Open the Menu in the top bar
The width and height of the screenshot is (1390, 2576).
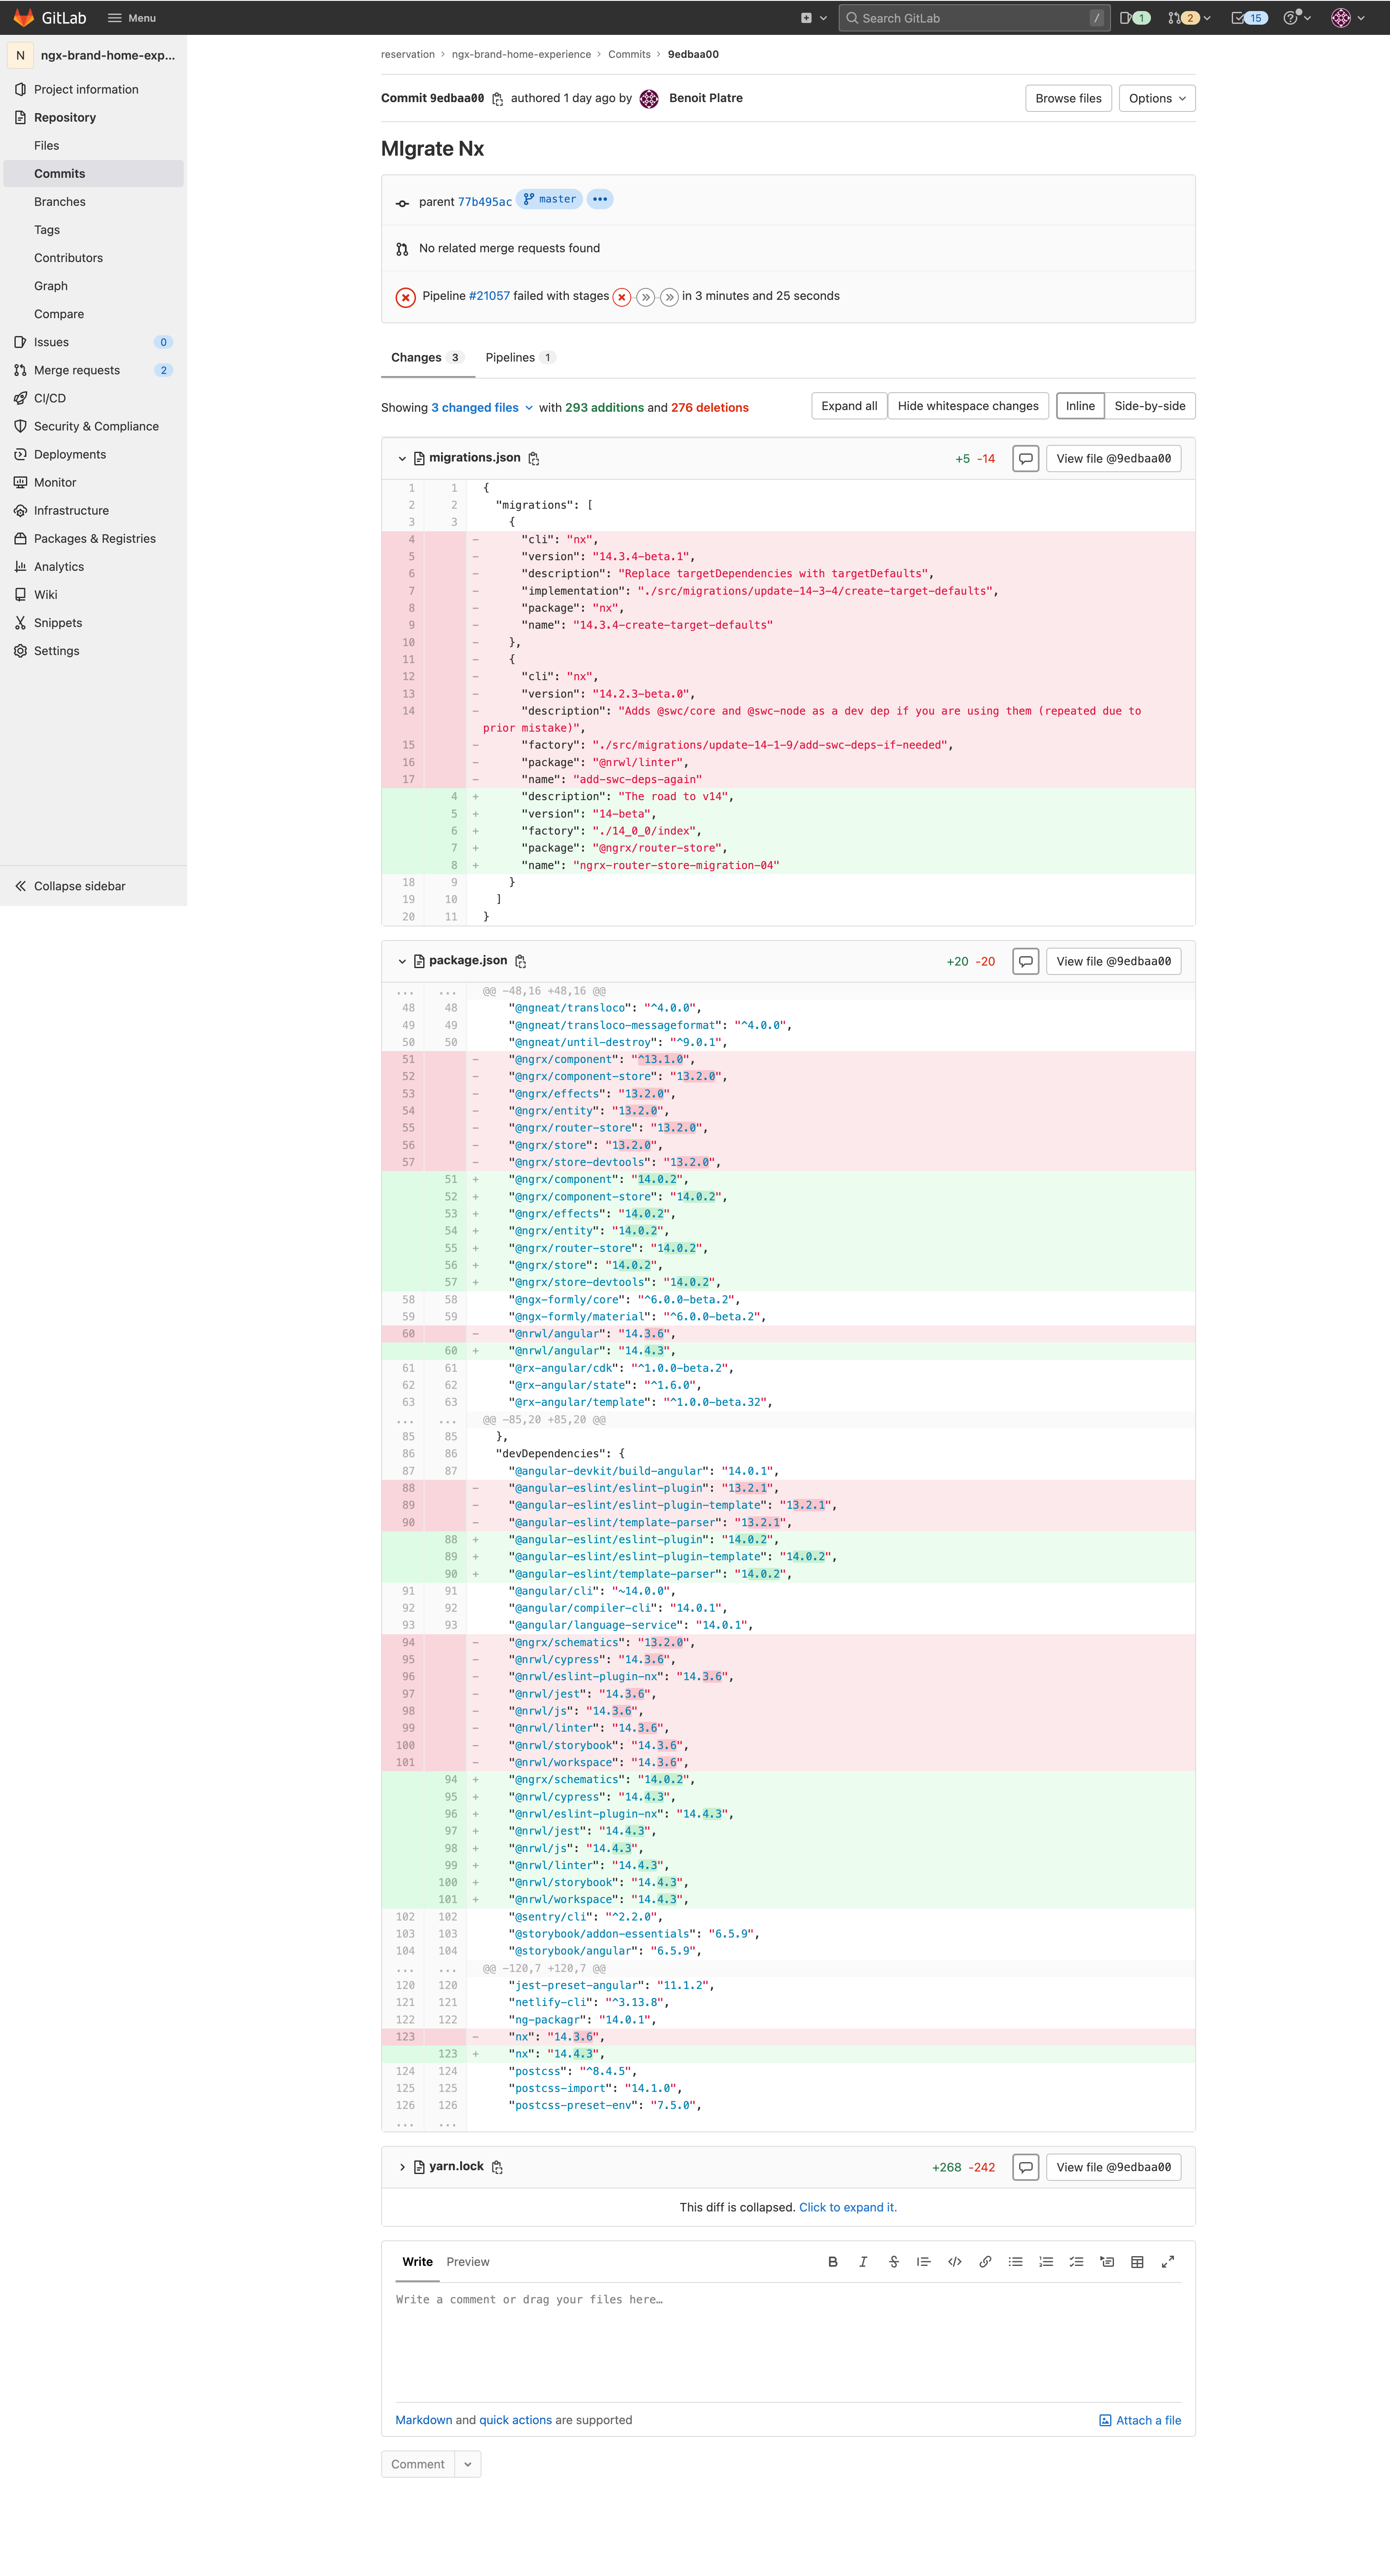131,18
